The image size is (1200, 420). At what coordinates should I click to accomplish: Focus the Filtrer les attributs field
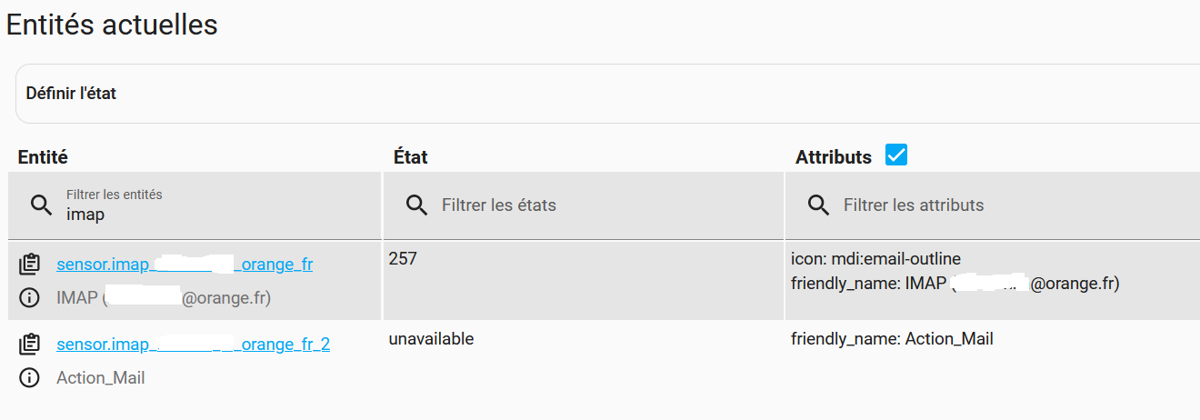coord(1014,205)
